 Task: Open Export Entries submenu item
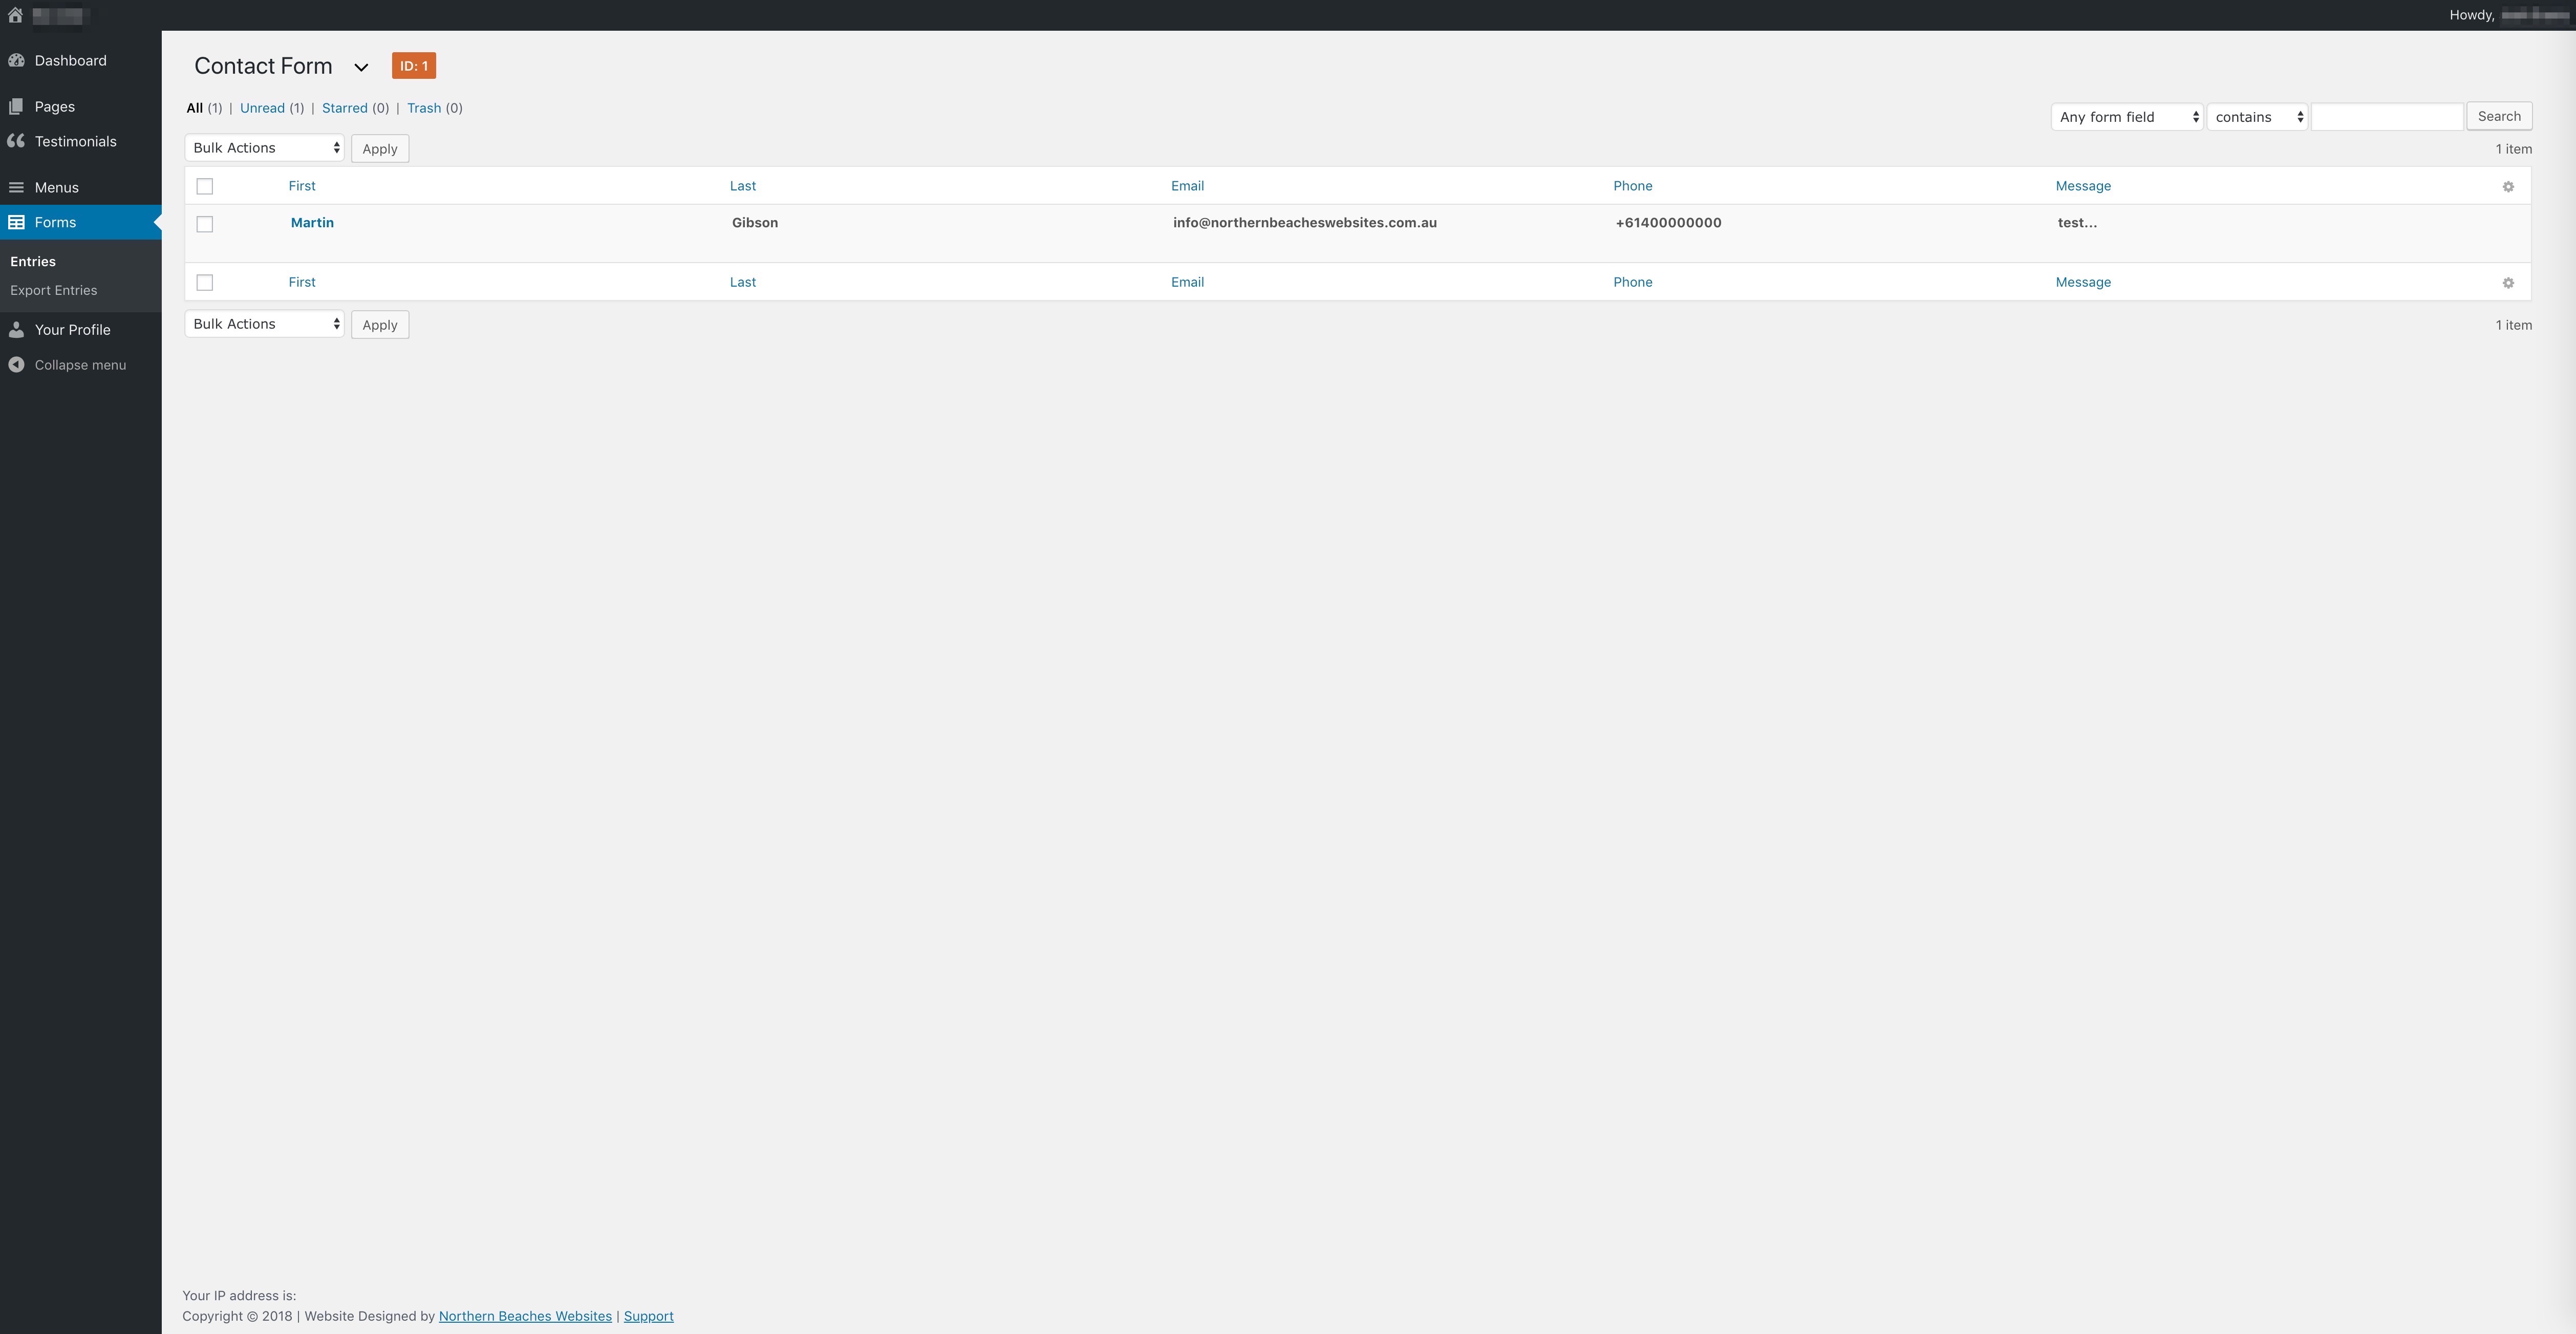[54, 291]
